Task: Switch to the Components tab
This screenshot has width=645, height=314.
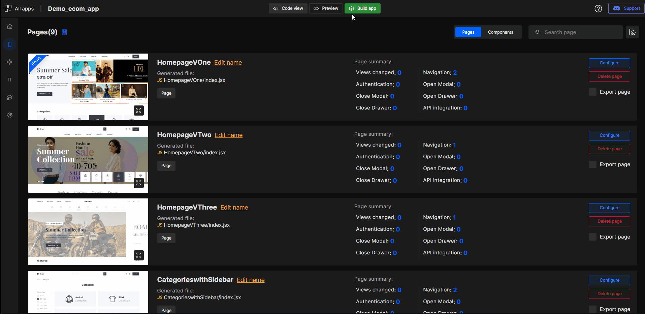Action: [501, 32]
